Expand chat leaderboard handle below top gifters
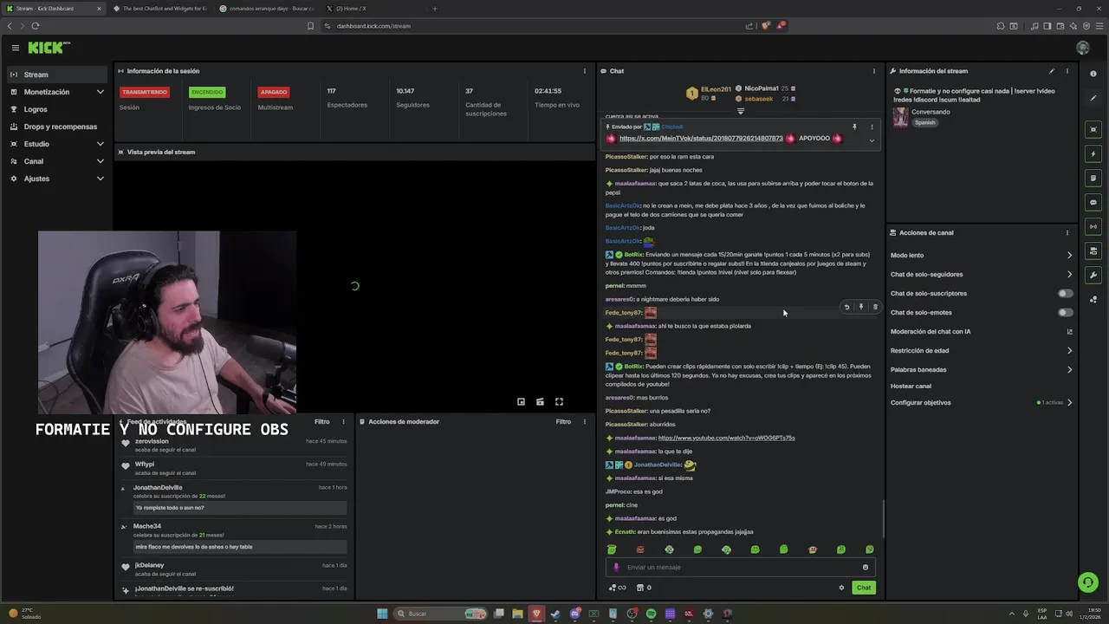The height and width of the screenshot is (624, 1109). coord(740,111)
